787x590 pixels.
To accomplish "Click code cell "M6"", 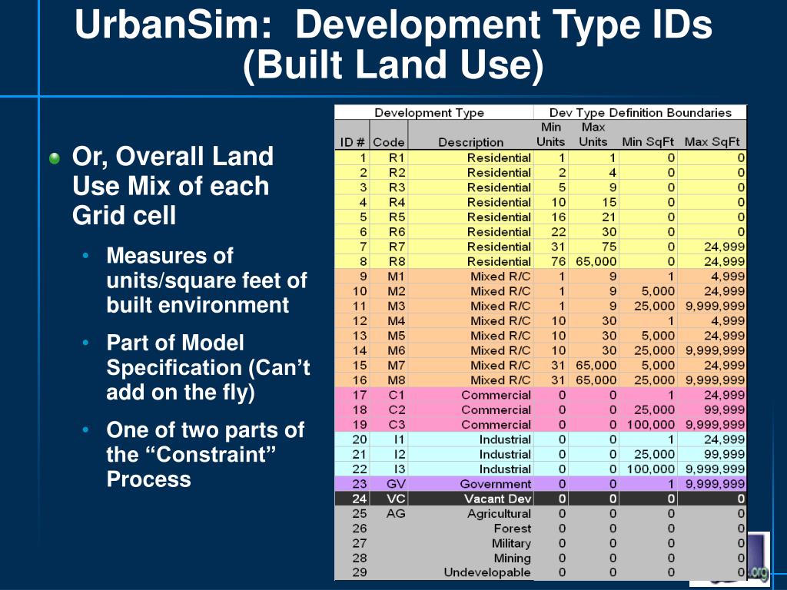I will coord(388,350).
